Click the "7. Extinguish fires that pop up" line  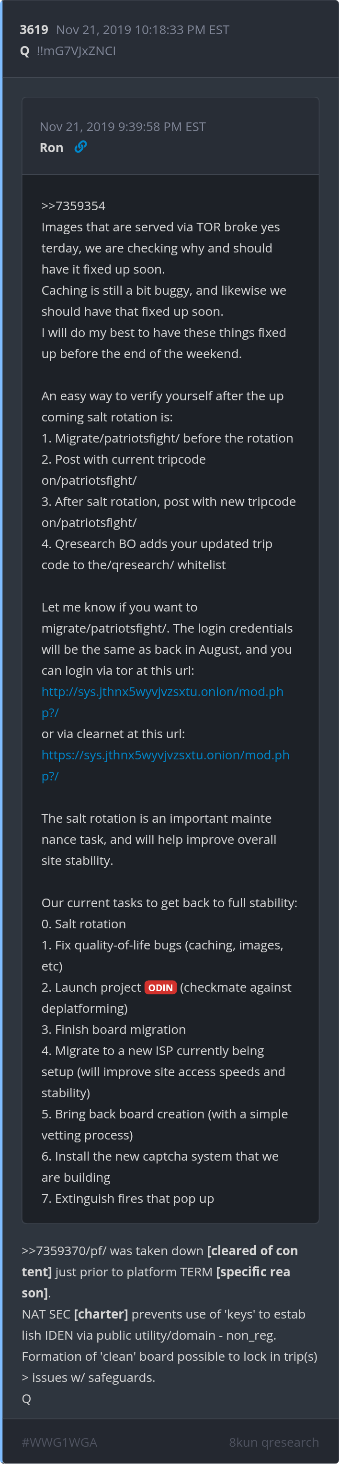(127, 1199)
